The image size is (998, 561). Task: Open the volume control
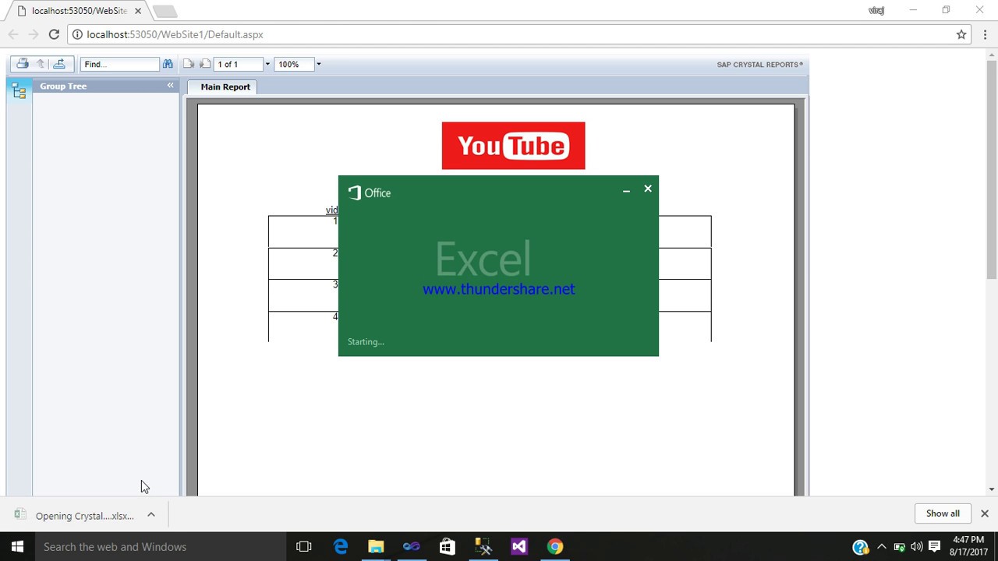[x=917, y=547]
